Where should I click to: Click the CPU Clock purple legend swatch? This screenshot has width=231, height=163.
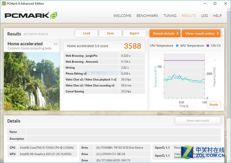point(208,46)
